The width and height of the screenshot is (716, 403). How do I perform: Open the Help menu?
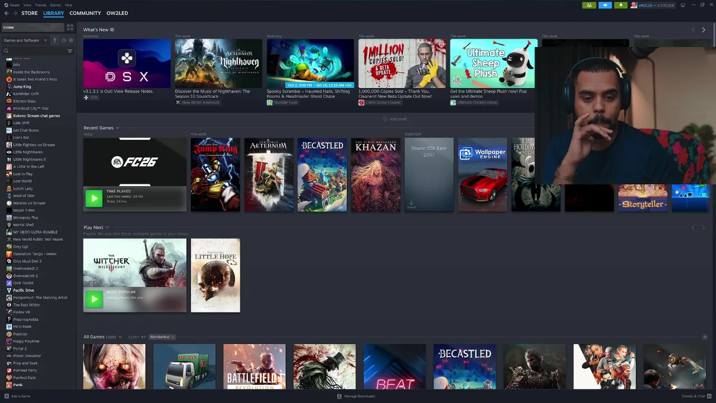coord(68,5)
